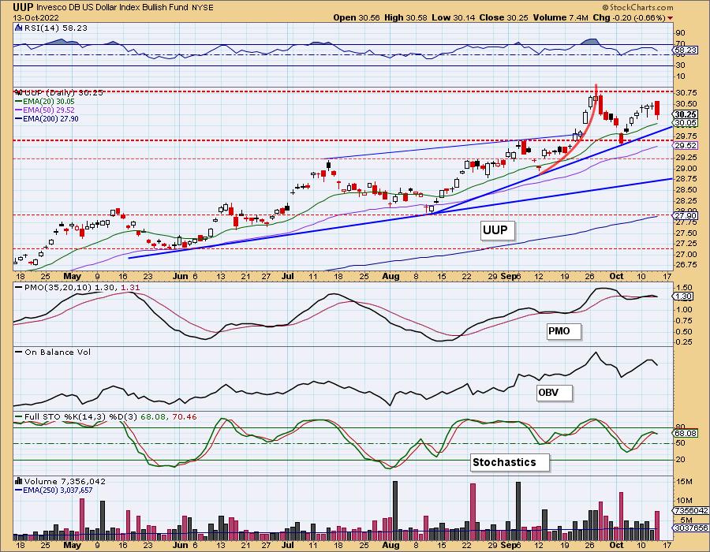This screenshot has height=552, width=710.
Task: Click the UUP ticker symbol in the header
Action: (23, 7)
